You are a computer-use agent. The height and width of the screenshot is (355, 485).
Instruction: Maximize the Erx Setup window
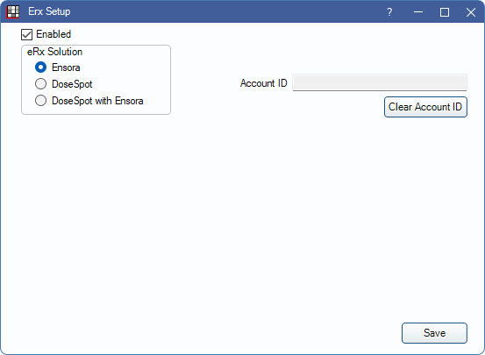[x=445, y=12]
